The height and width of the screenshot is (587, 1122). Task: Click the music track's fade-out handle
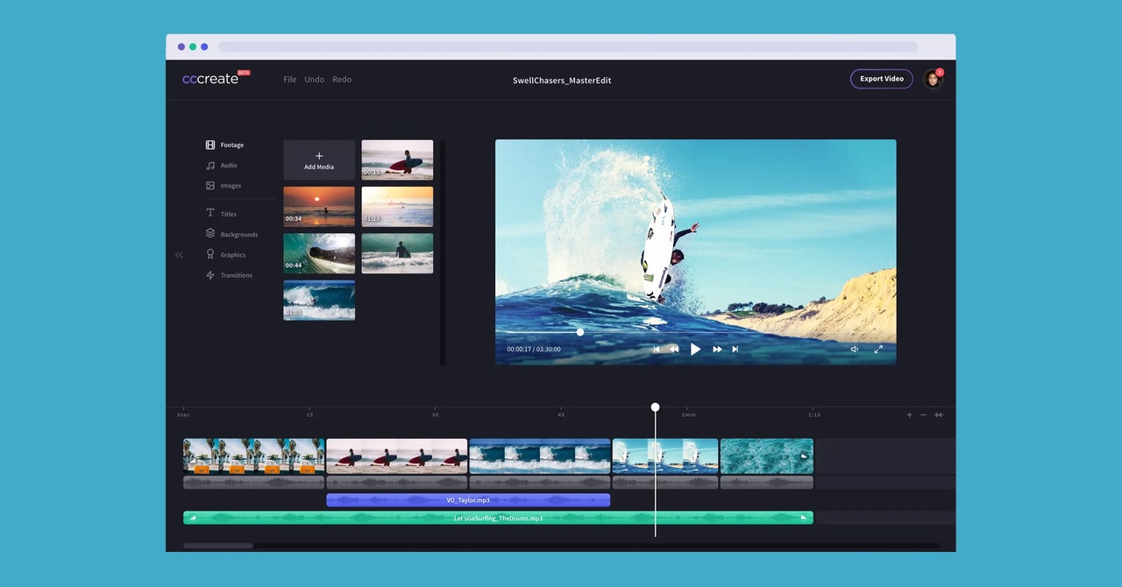[x=804, y=518]
